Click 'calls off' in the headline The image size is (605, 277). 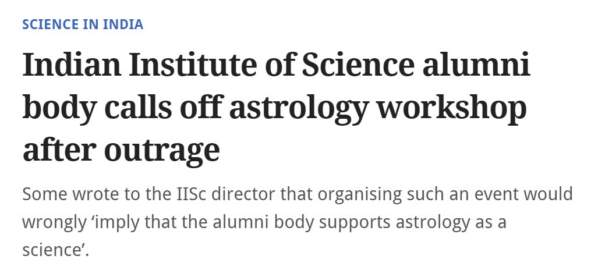pos(163,108)
